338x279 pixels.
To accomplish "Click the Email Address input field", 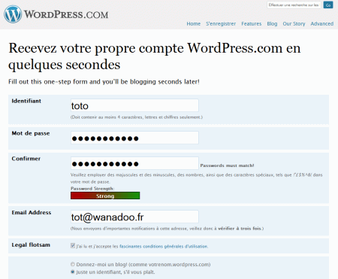I will (134, 217).
